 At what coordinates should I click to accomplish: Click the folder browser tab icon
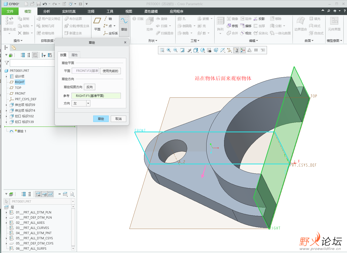pos(14,48)
